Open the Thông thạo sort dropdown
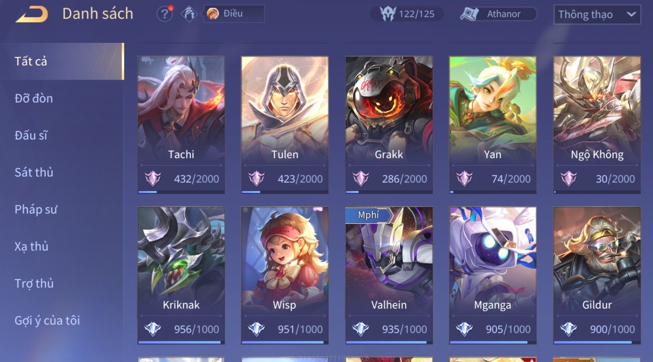 coord(597,14)
